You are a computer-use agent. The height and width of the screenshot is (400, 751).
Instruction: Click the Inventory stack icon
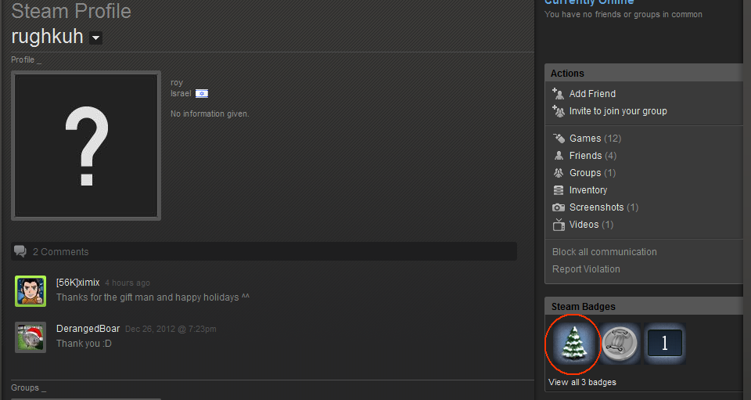(559, 190)
